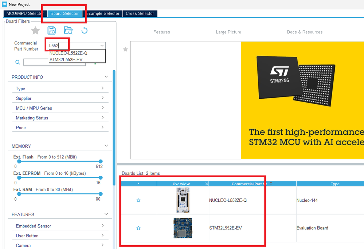Switch to Board Selector tab

[x=64, y=13]
